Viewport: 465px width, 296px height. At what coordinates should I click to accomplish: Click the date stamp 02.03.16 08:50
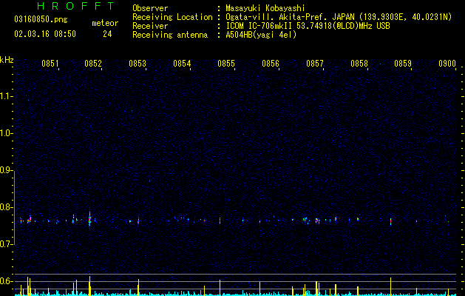pyautogui.click(x=45, y=34)
